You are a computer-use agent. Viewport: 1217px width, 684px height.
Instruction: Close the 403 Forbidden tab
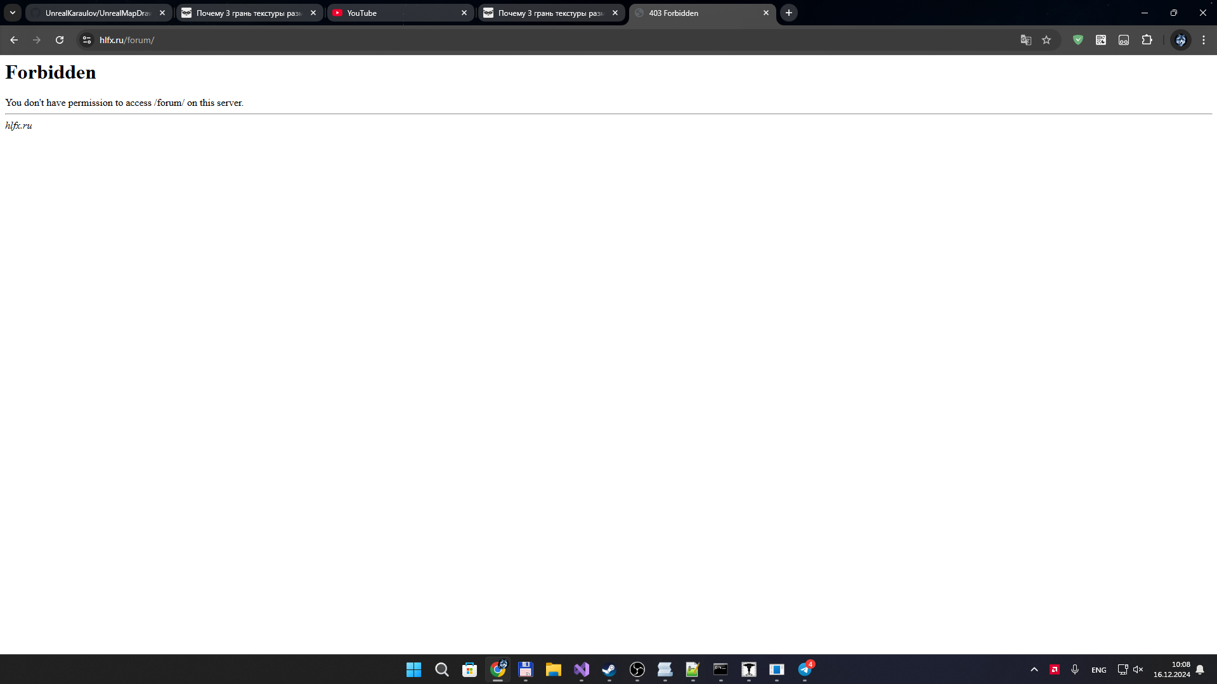[x=765, y=13]
